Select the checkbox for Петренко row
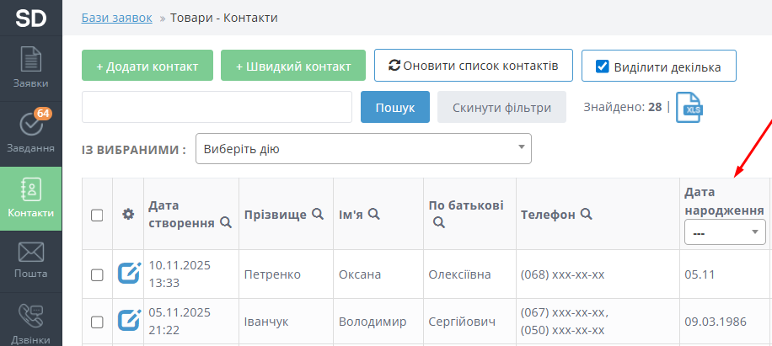Screen dimensions: 772x346 tap(97, 274)
